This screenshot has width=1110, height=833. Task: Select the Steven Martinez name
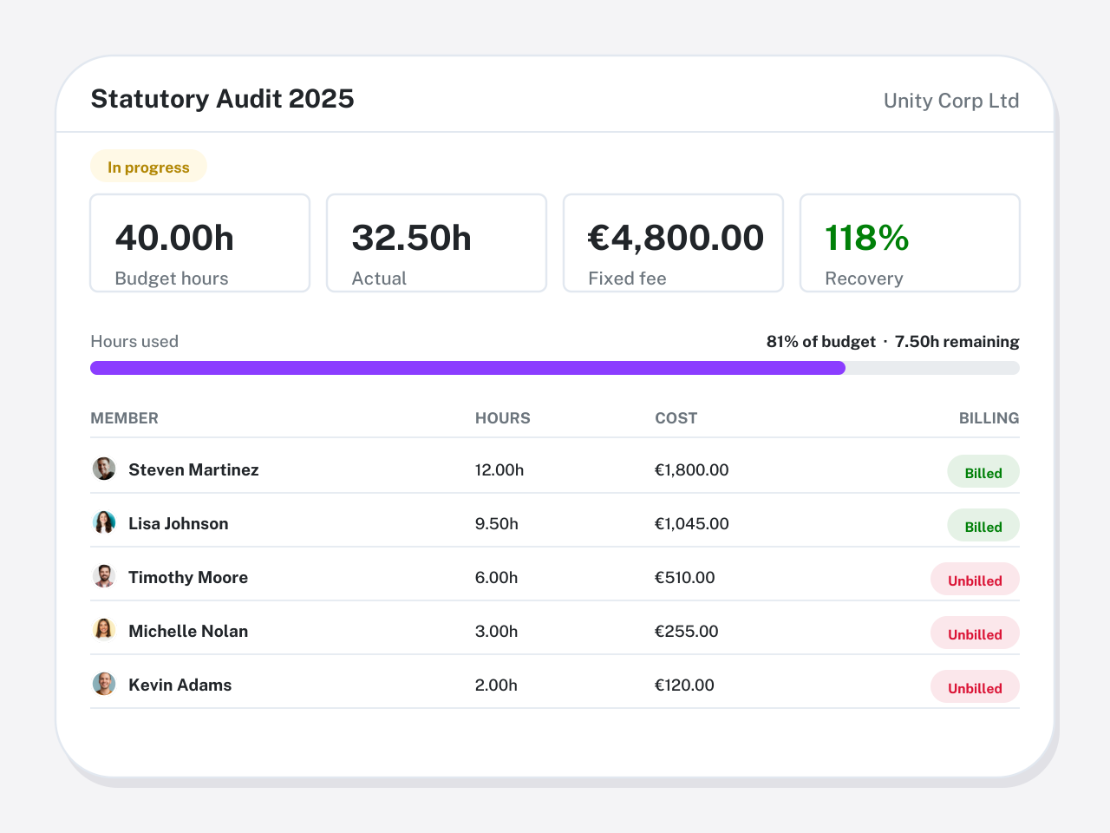(193, 469)
